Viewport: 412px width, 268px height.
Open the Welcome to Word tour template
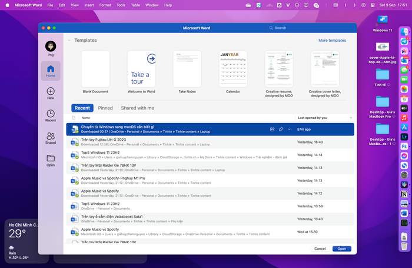click(141, 69)
